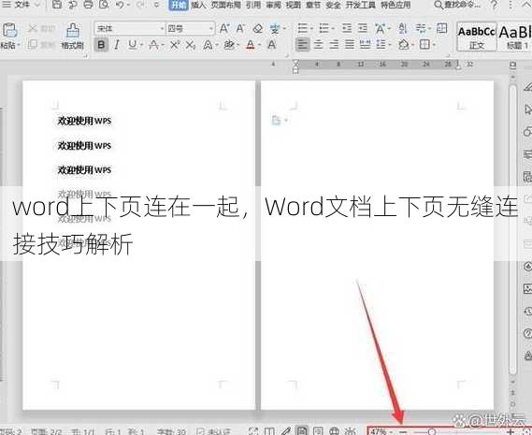Apply the 标题 1 heading style

click(515, 36)
